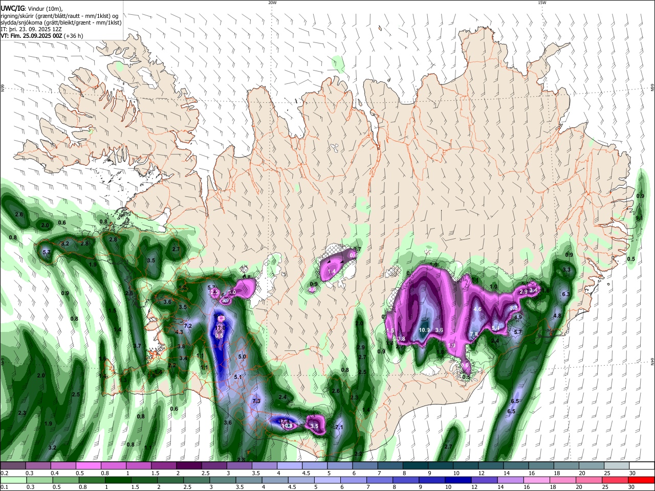Click the dusky mauve 0.2 snow legend swatch
655x491 pixels.
point(13,465)
